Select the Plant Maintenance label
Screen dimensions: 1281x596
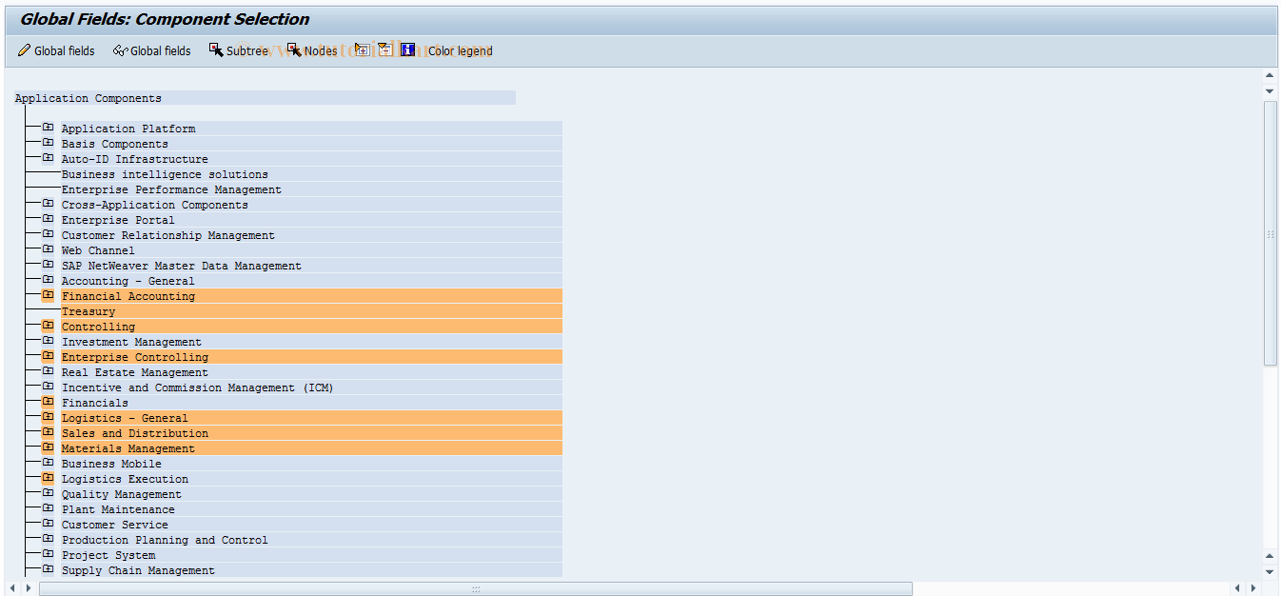pyautogui.click(x=118, y=509)
